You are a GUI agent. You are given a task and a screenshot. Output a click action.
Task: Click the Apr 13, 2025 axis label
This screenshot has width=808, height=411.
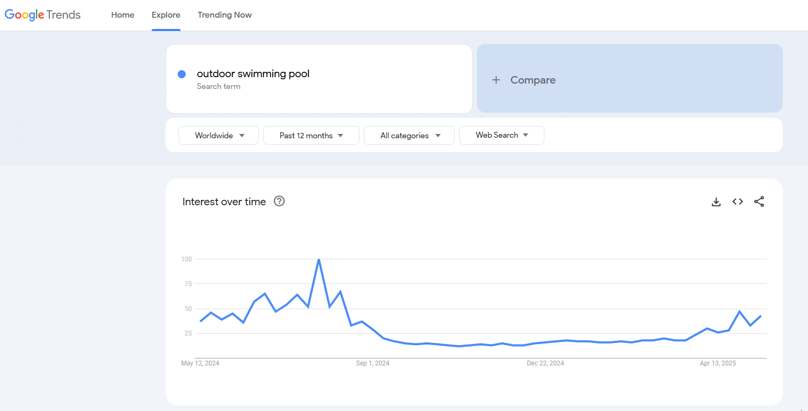(718, 363)
